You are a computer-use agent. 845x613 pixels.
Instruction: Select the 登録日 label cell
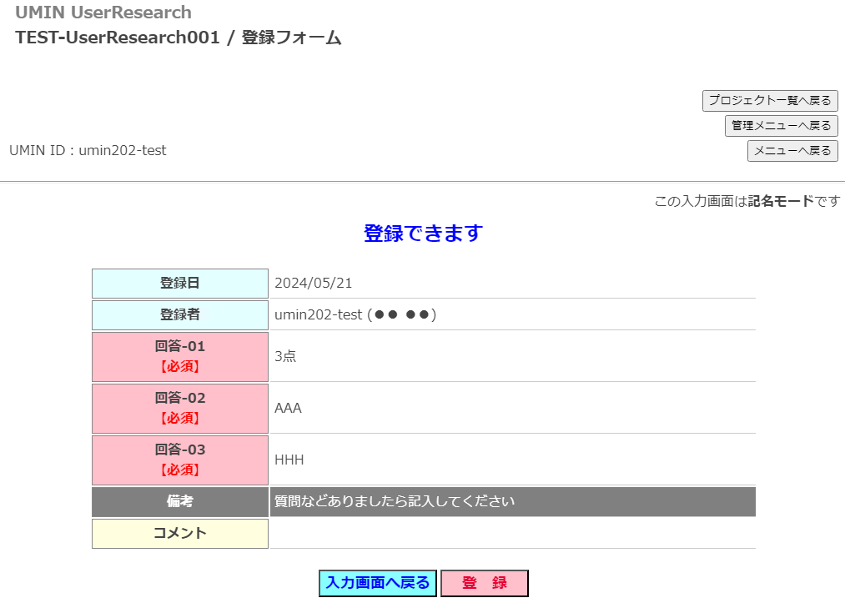click(180, 284)
